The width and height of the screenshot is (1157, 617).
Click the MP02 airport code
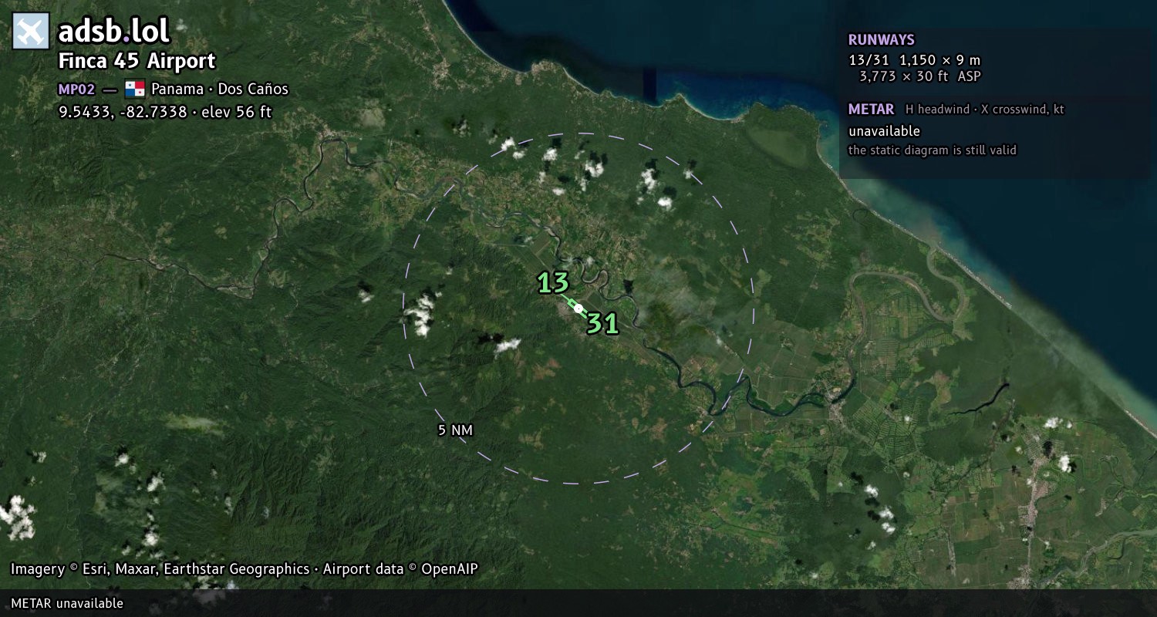coord(76,89)
